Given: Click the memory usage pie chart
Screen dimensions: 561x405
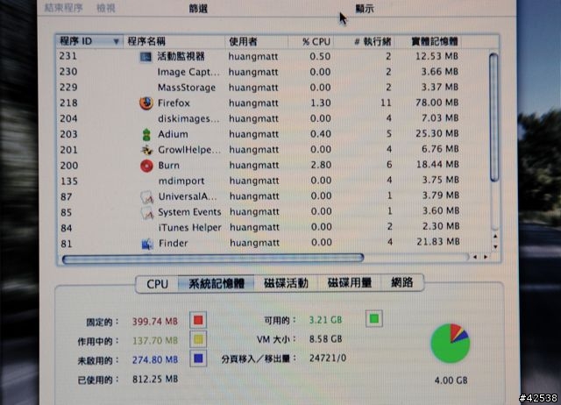Looking at the screenshot, I should pyautogui.click(x=450, y=344).
